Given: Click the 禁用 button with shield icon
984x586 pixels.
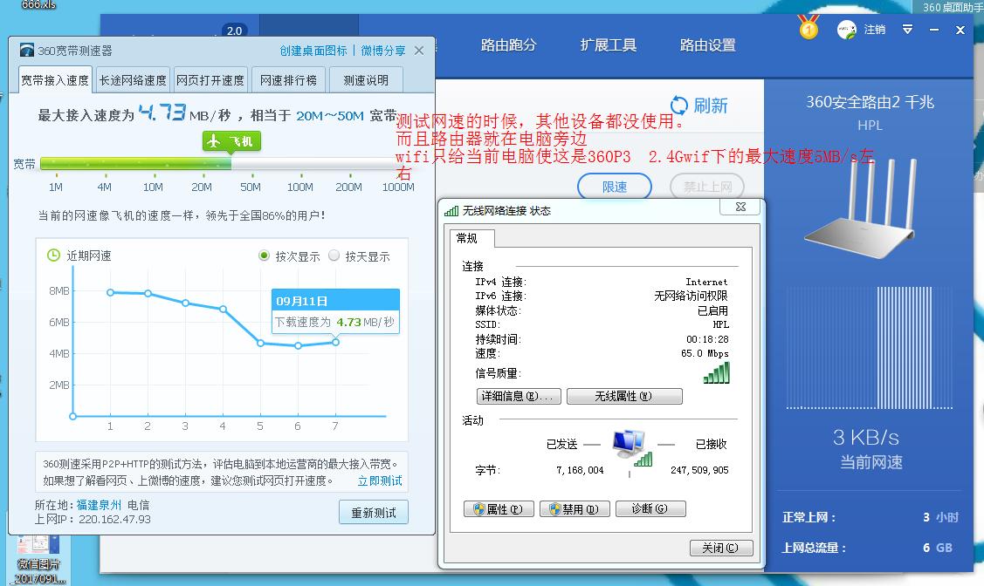Looking at the screenshot, I should [x=575, y=509].
